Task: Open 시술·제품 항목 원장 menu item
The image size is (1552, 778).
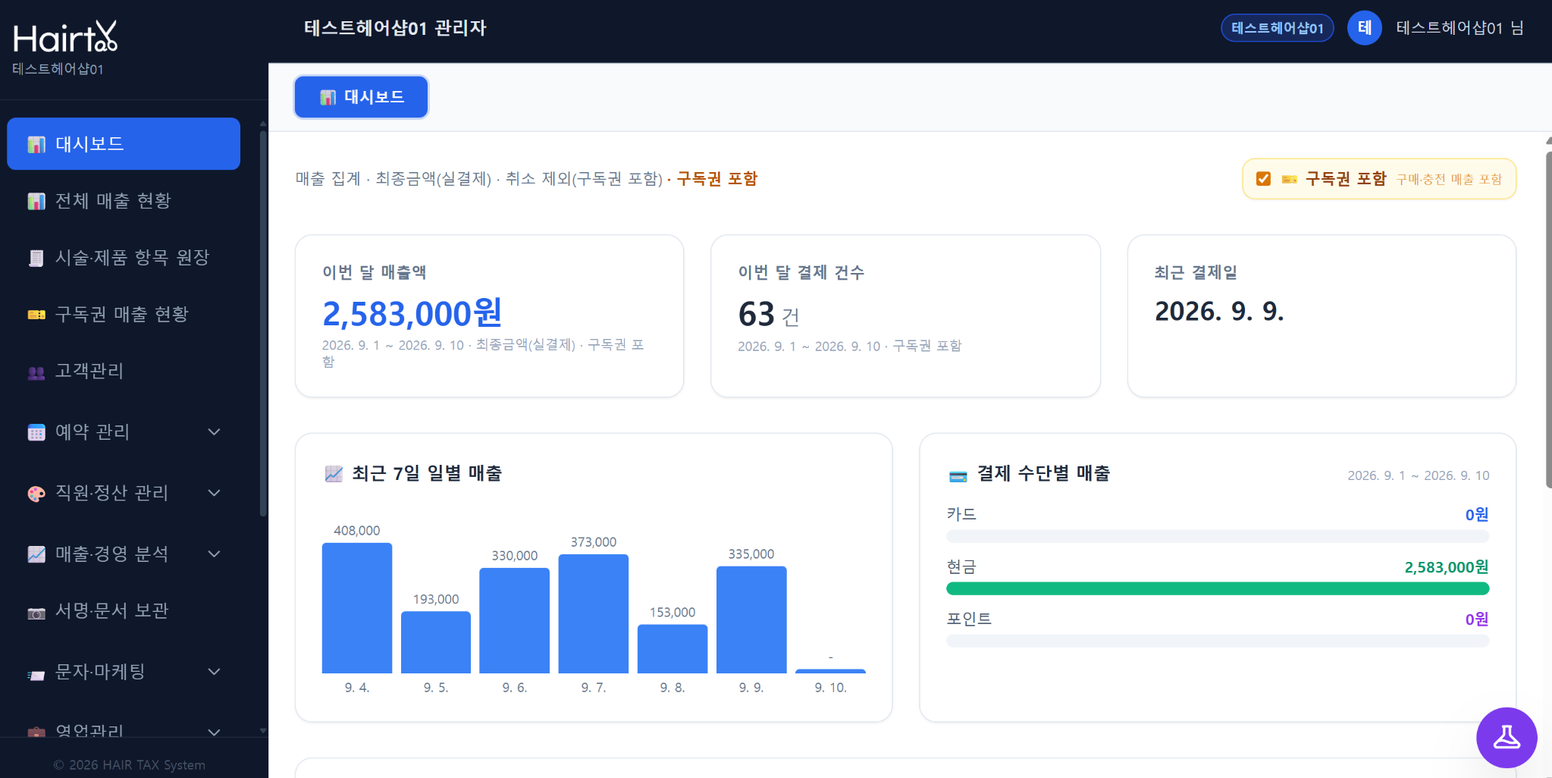Action: click(x=124, y=258)
